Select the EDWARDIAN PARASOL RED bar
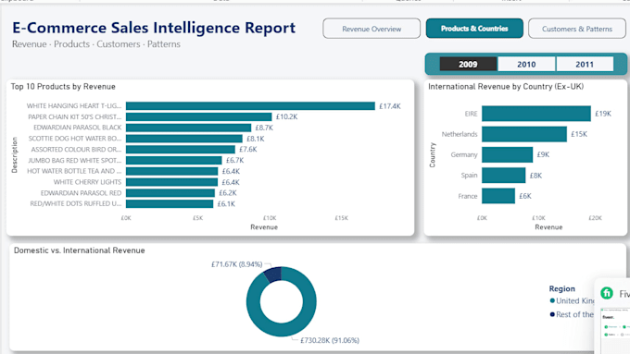This screenshot has height=354, width=630. click(170, 193)
